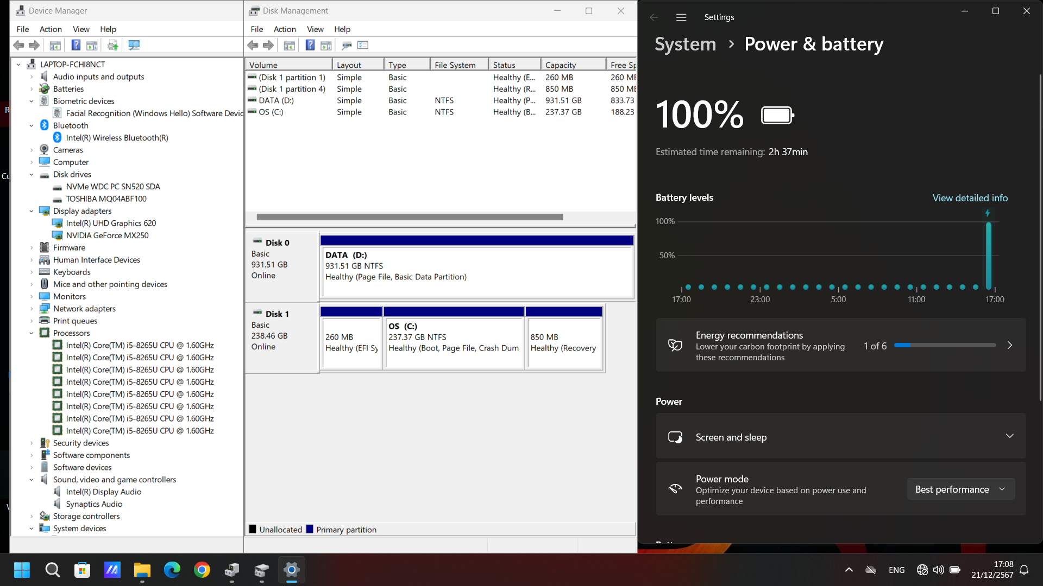The height and width of the screenshot is (586, 1043).
Task: Collapse the Disk drives node
Action: 32,175
